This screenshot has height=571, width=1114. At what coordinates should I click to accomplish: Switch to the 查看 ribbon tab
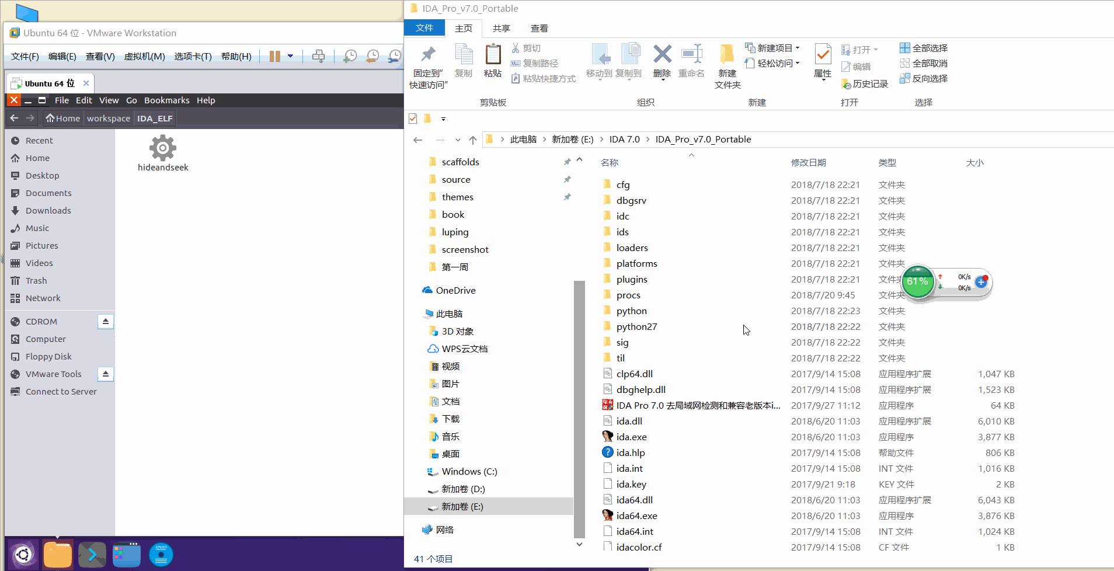[x=539, y=28]
